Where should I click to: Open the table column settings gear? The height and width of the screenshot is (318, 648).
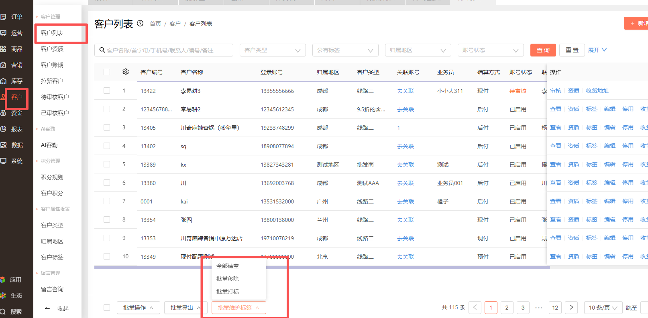click(126, 72)
